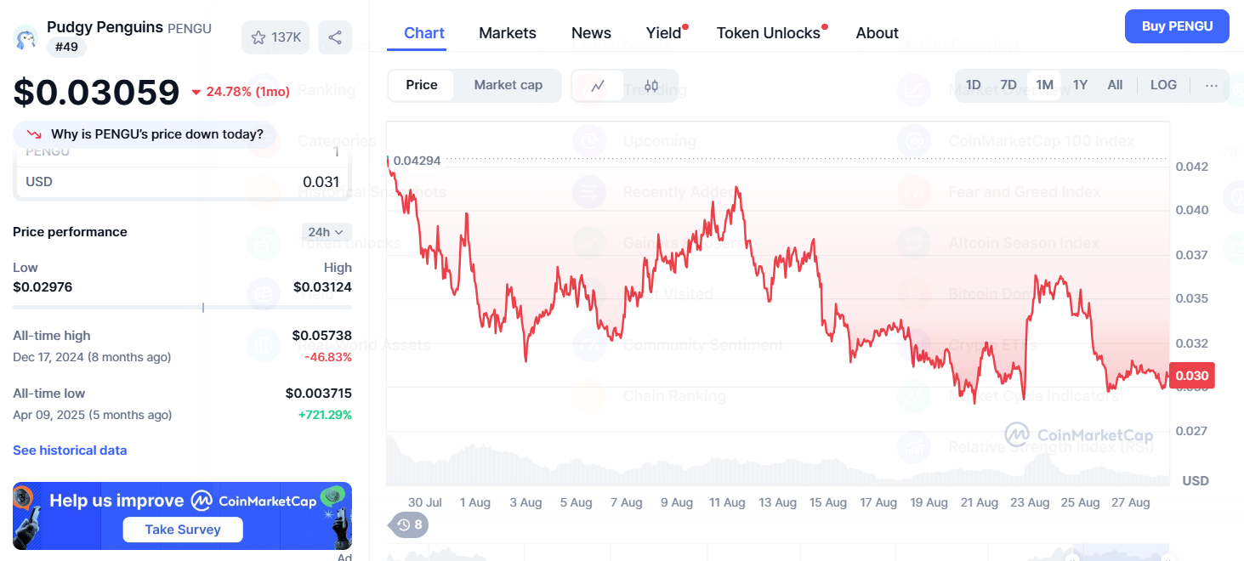Open the 24h price performance dropdown
Image resolution: width=1244 pixels, height=561 pixels.
pyautogui.click(x=326, y=232)
